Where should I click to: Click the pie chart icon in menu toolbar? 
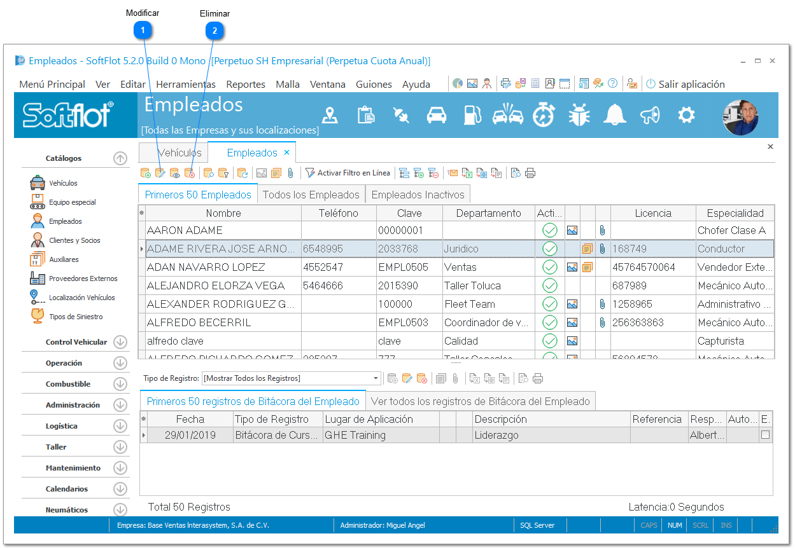(x=457, y=83)
